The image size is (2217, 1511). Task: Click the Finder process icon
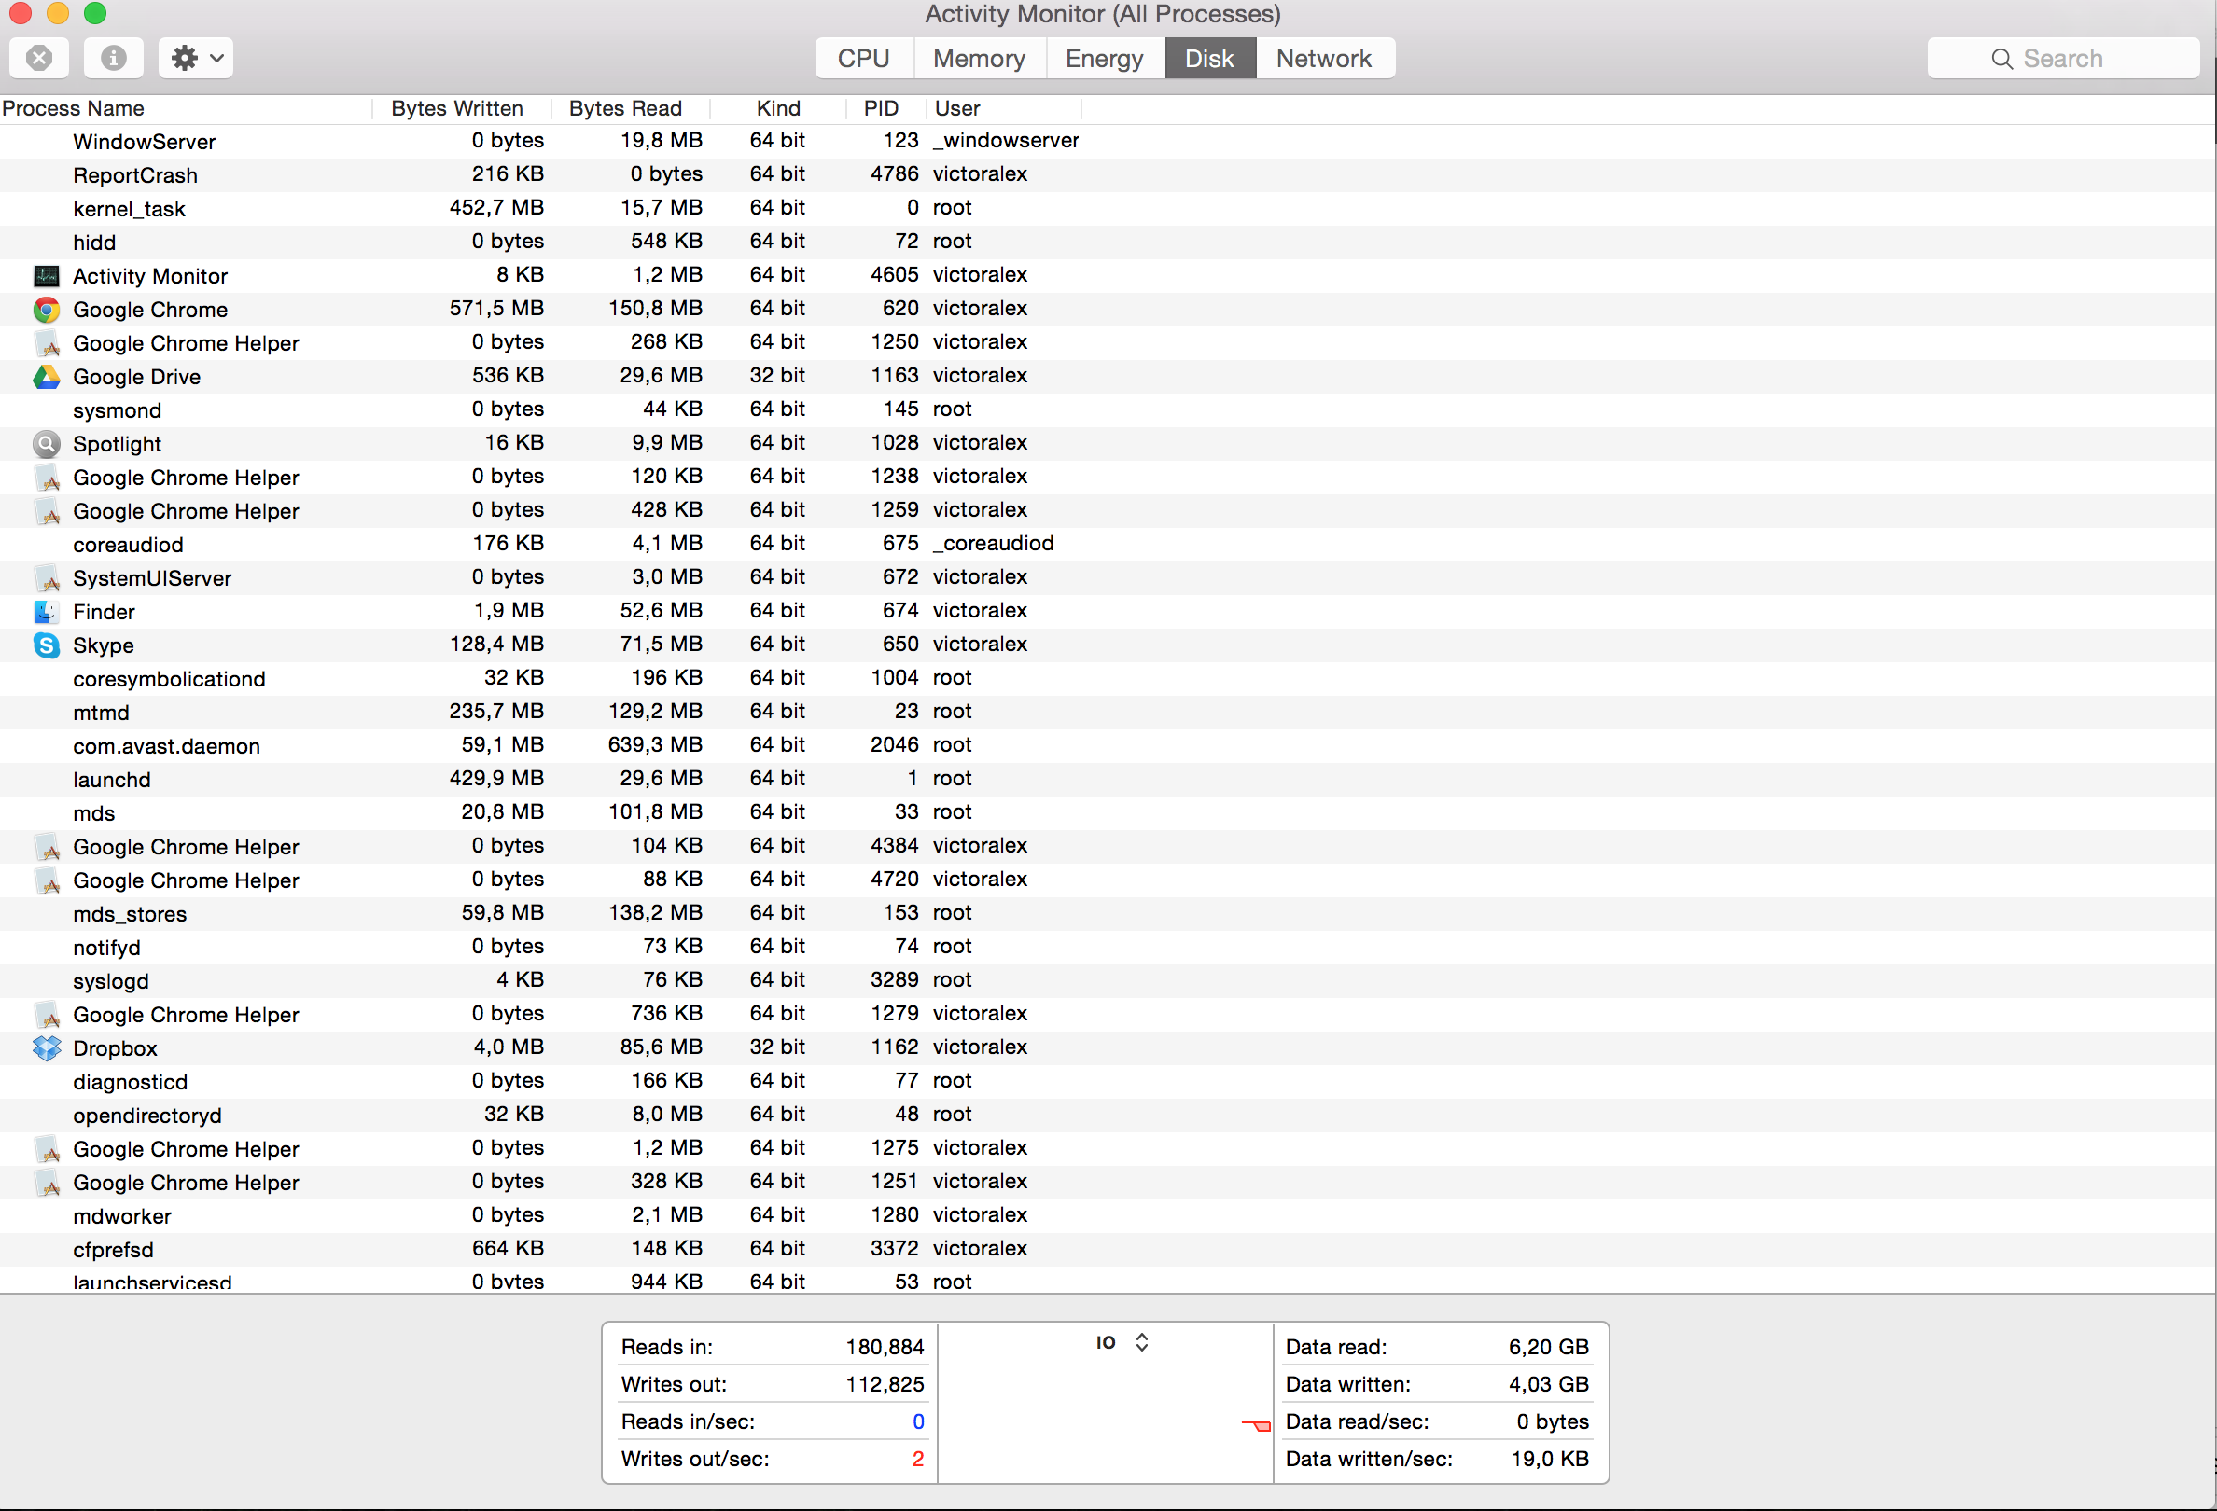47,612
